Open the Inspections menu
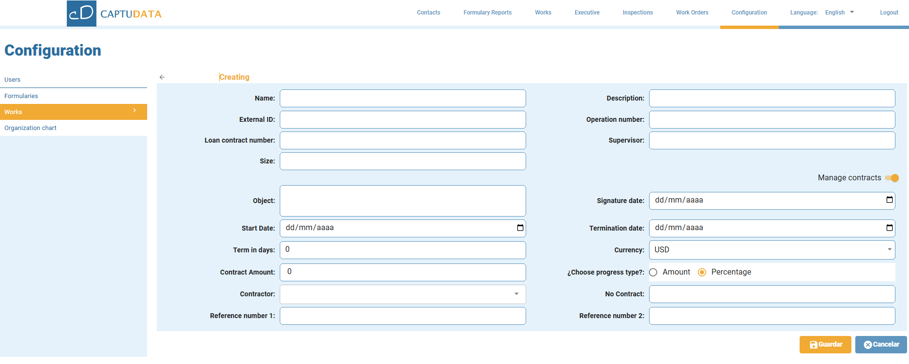 coord(637,13)
